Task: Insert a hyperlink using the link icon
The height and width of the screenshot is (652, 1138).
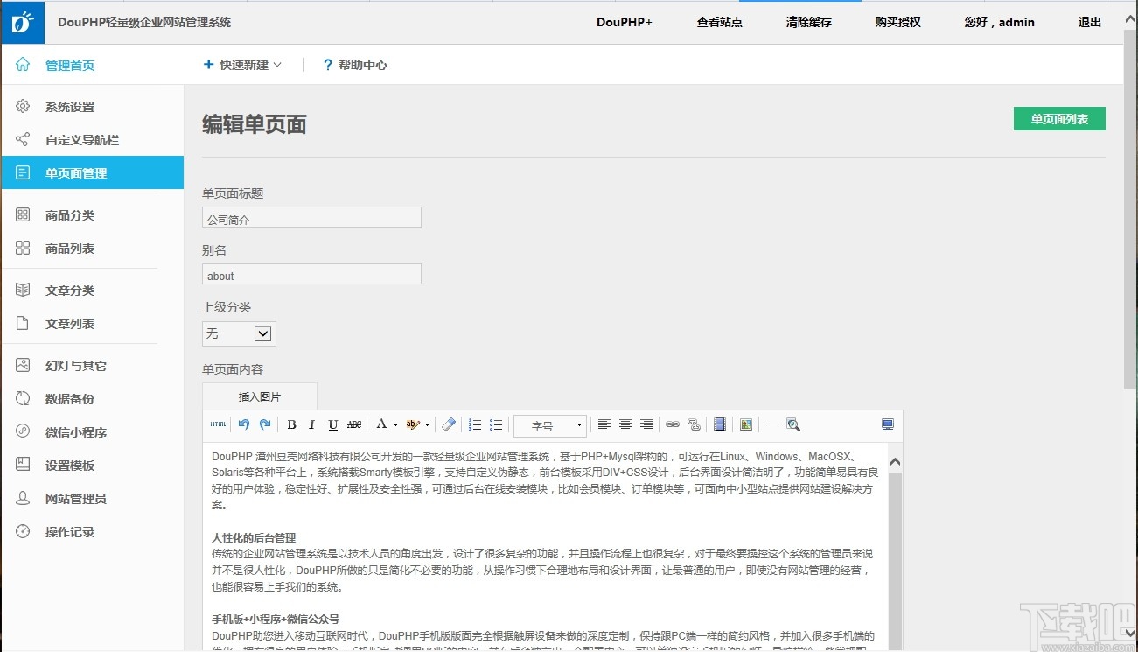Action: tap(674, 424)
